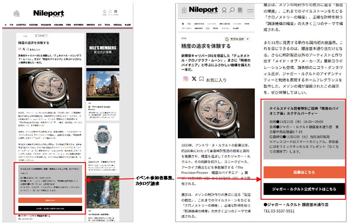Screen dimensions: 349x224
Task: Click the favorite bookmark icon in desktop article
Action: [27, 49]
